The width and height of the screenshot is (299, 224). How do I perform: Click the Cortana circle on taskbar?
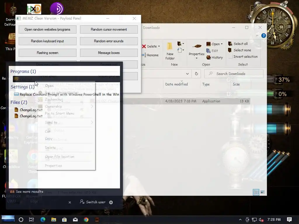tap(21, 220)
